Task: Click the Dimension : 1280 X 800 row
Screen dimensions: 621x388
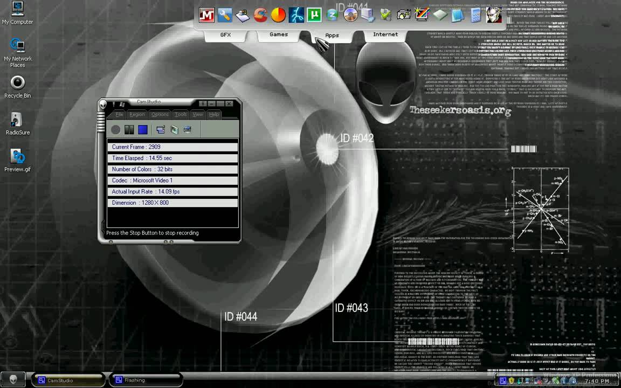Action: tap(172, 202)
